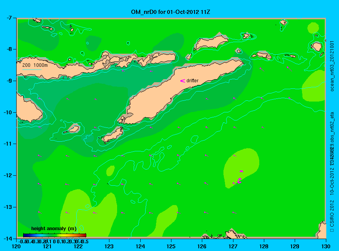This screenshot has width=339, height=251.
Task: Click the magenta drifter symbol in the legend
Action: (183, 81)
